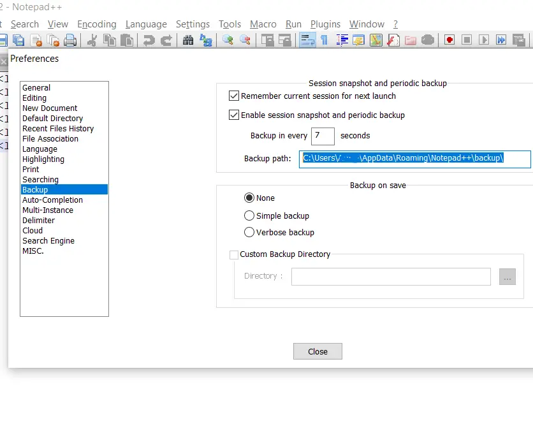Click Save Recorded Macro icon
The image size is (533, 445).
click(x=519, y=40)
